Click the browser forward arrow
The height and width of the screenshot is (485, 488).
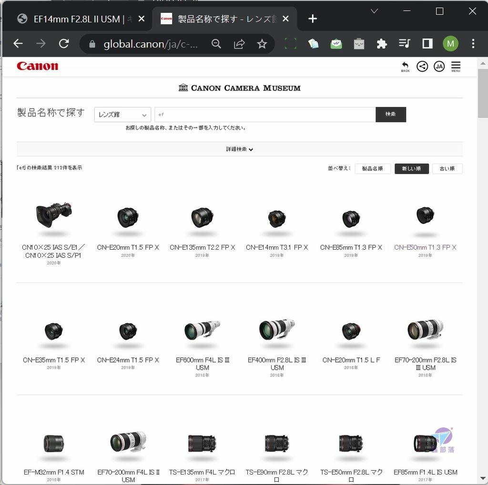[41, 43]
